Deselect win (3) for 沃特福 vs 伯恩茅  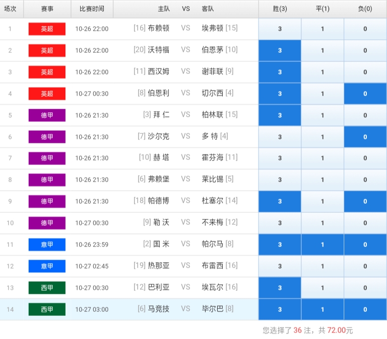tap(280, 50)
